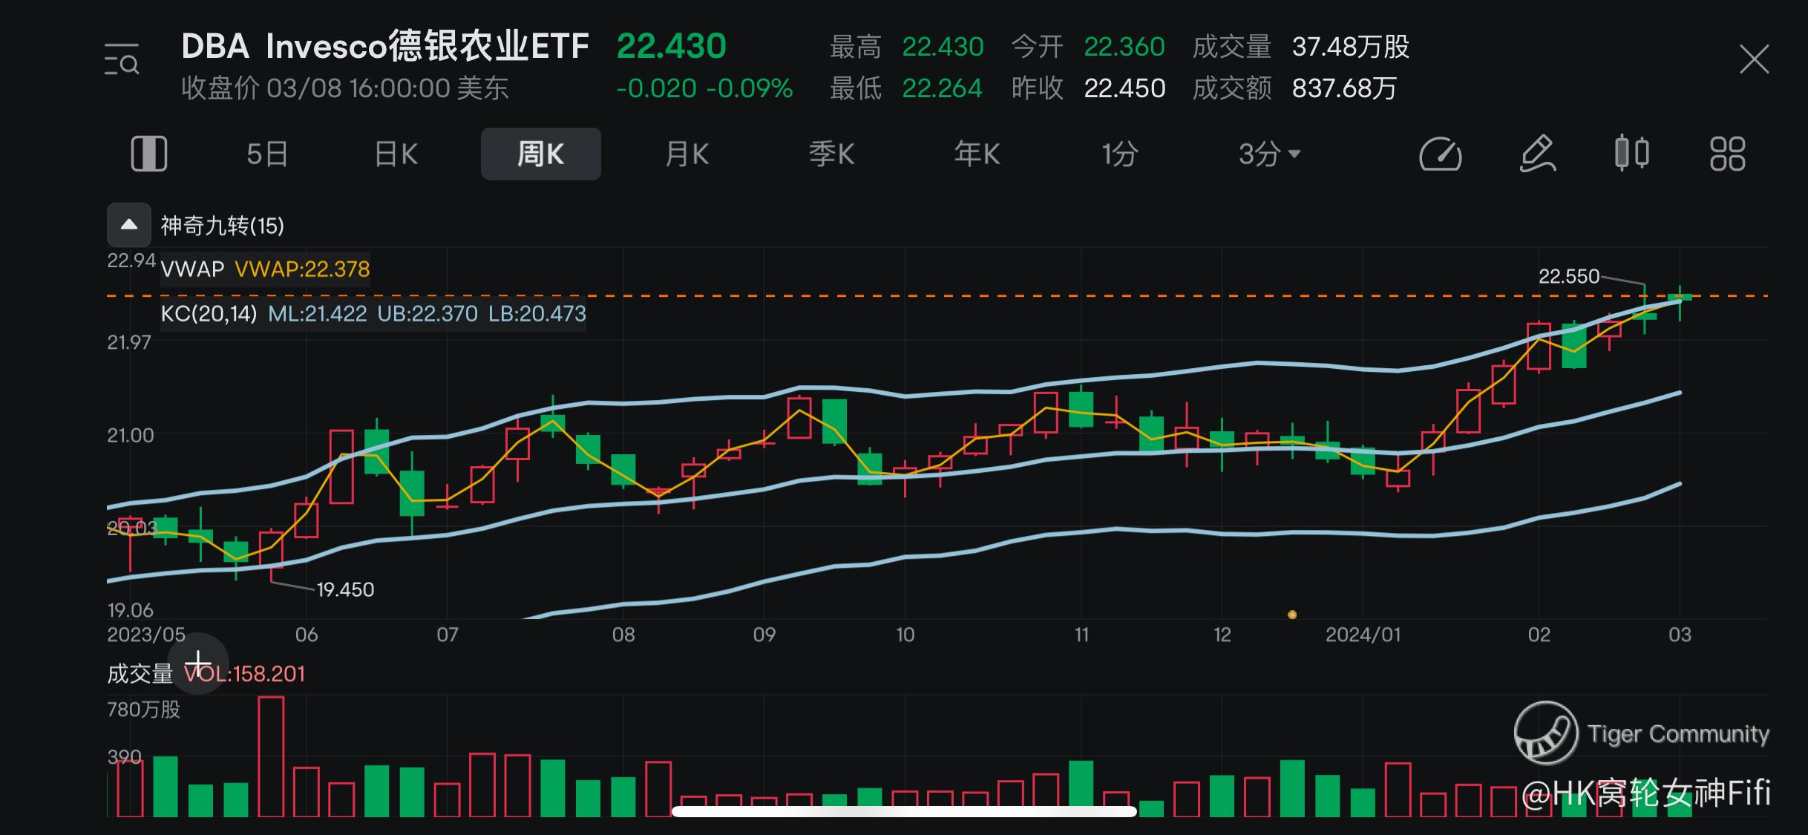Switch to the 日K tab

tap(396, 154)
